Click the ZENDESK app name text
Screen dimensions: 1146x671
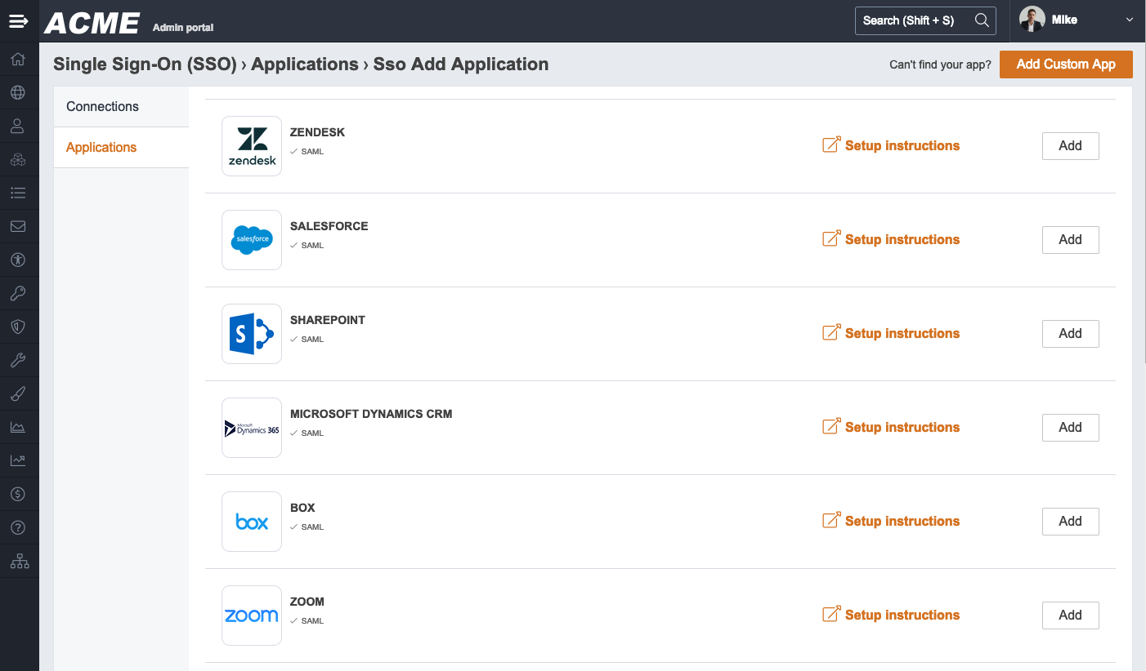point(317,132)
